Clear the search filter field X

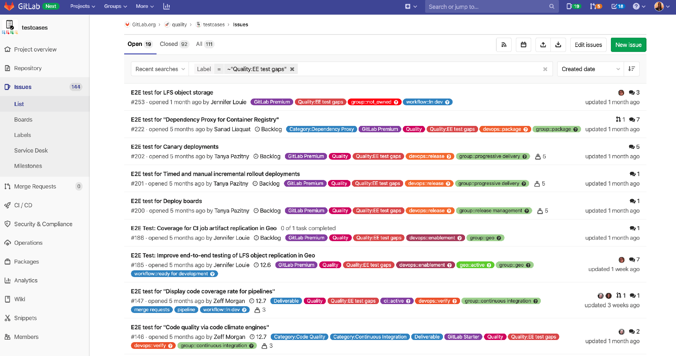[x=545, y=69]
